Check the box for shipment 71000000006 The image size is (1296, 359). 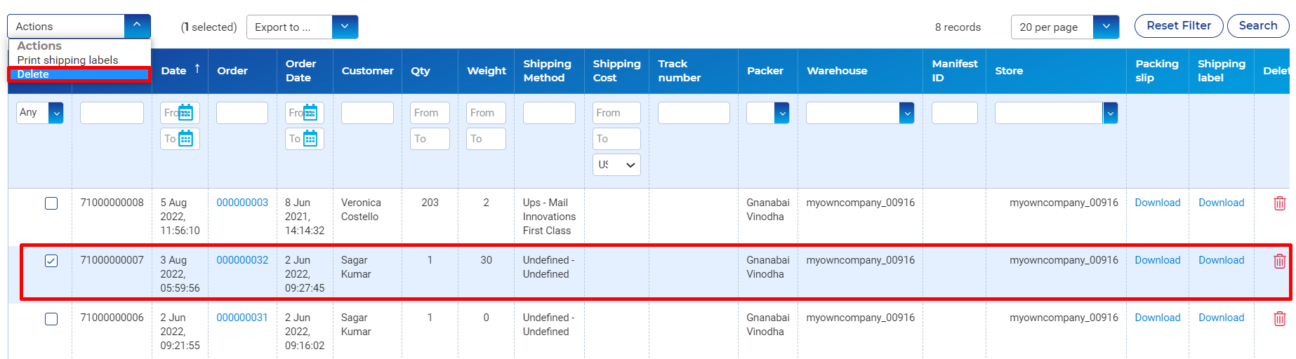click(x=51, y=319)
